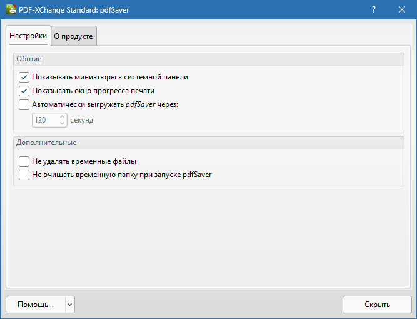Viewport: 417px width, 319px height.
Task: Click the Дополнительные section header
Action: (x=209, y=143)
